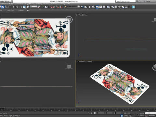Open the Modifiers menu
Image resolution: width=156 pixels, height=117 pixels.
pos(11,4)
